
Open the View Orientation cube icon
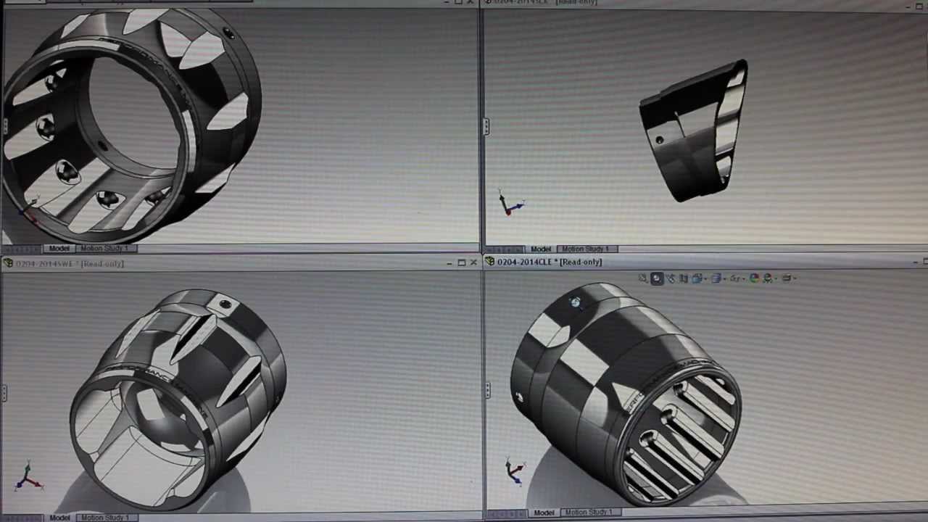(697, 278)
